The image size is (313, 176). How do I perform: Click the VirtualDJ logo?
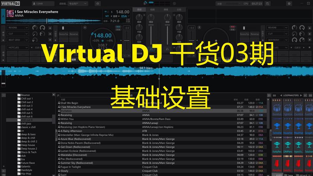11,4
